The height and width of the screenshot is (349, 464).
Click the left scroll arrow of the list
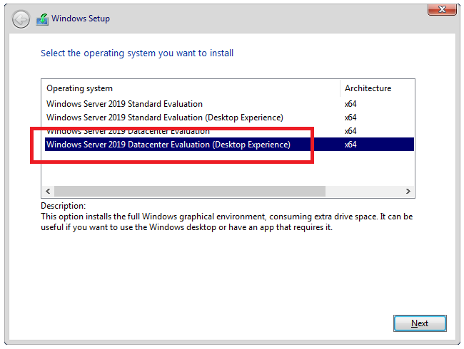pos(49,192)
